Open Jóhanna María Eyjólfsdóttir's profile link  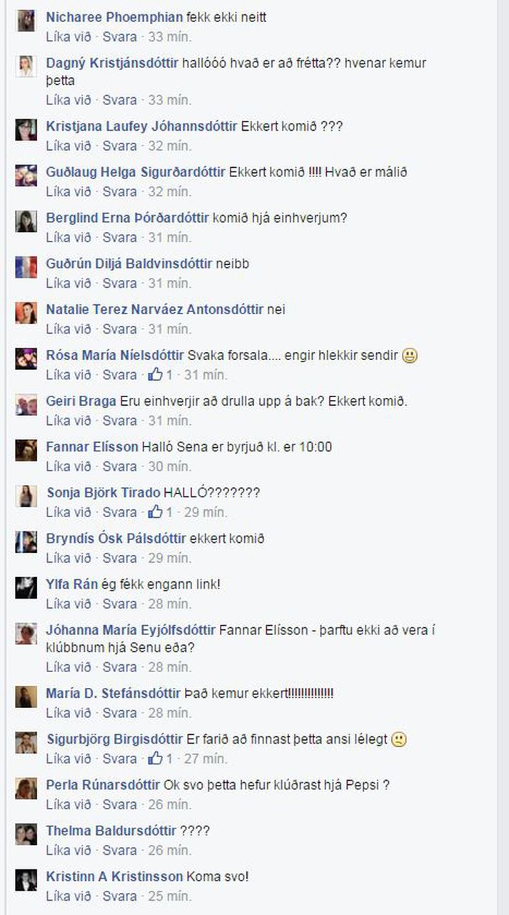click(x=131, y=630)
